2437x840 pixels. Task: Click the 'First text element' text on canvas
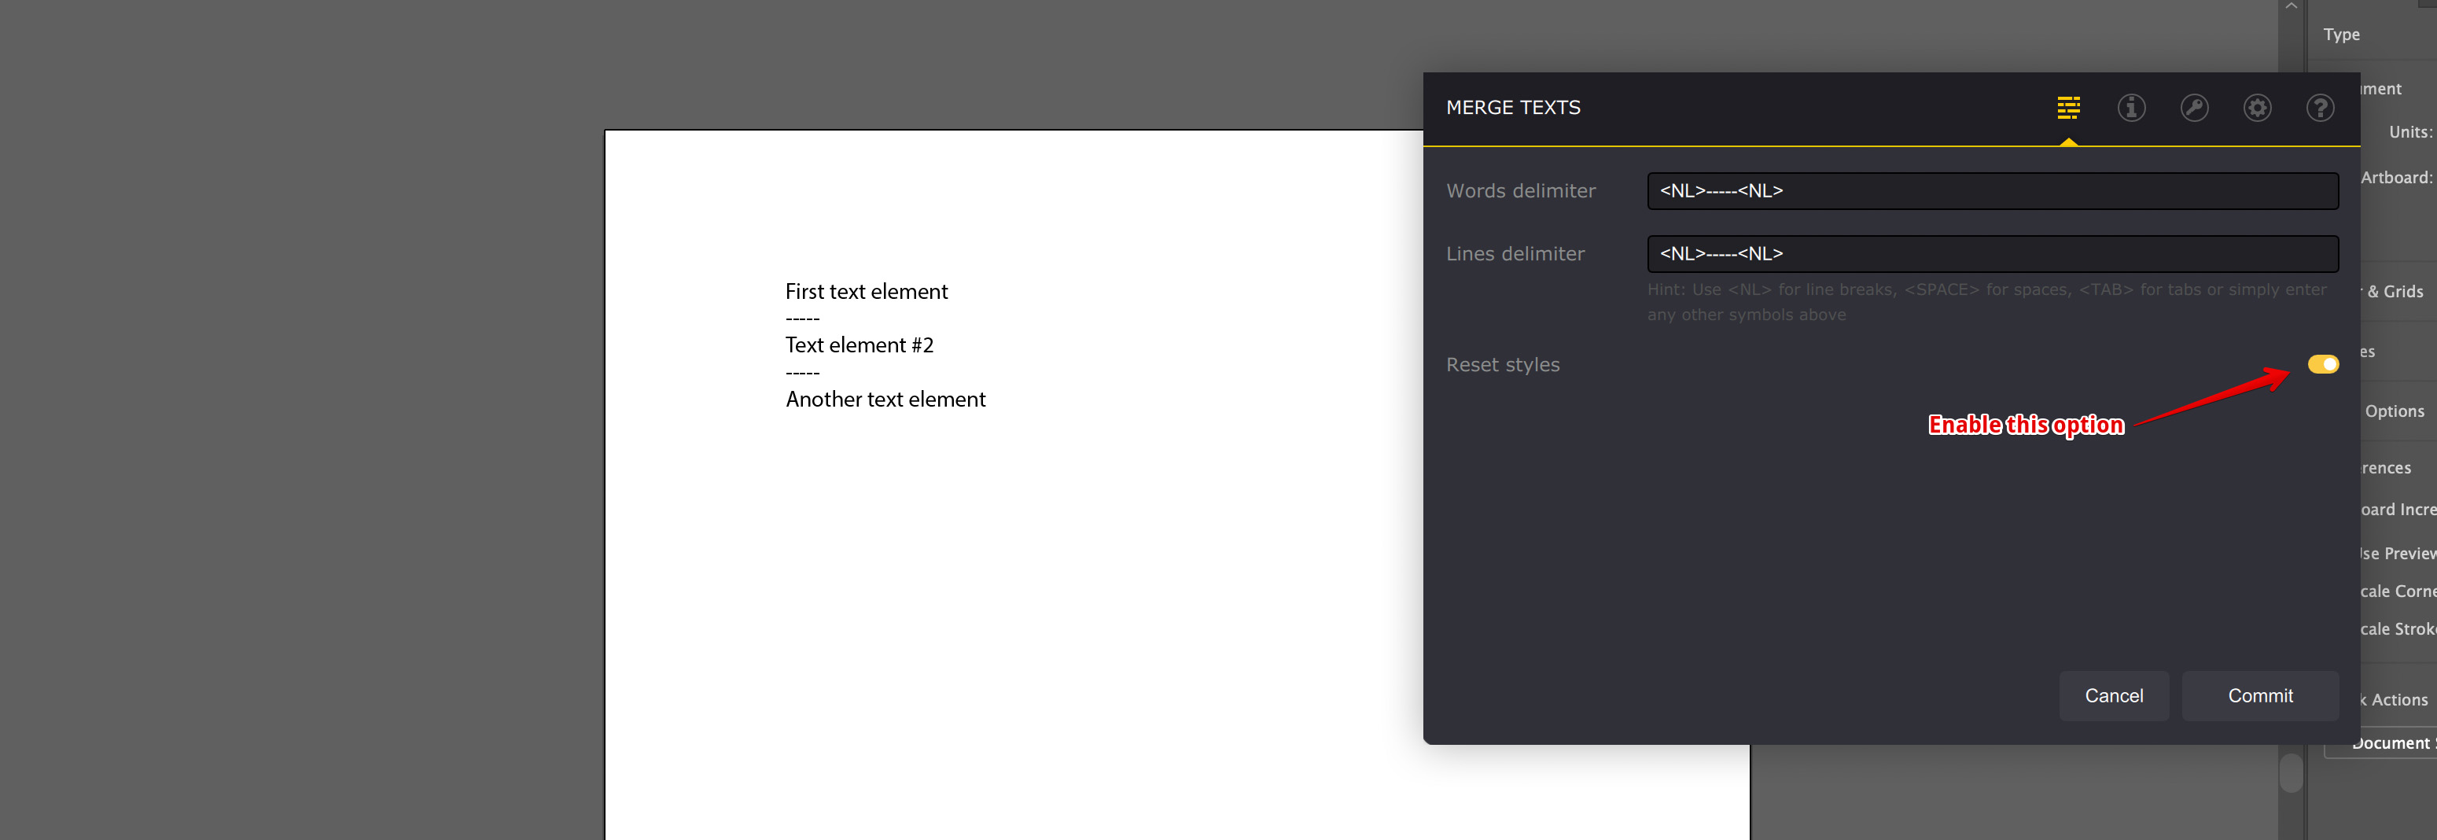866,290
